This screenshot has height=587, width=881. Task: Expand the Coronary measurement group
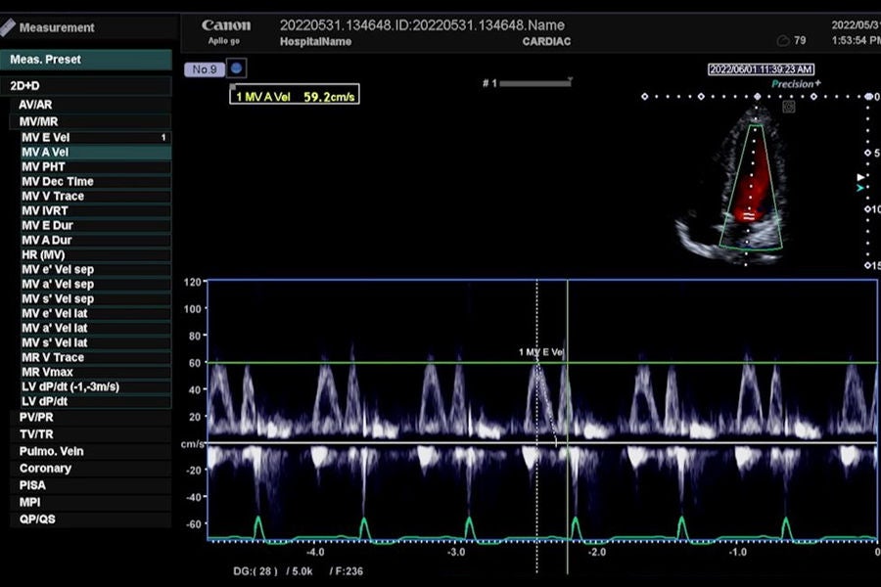90,468
